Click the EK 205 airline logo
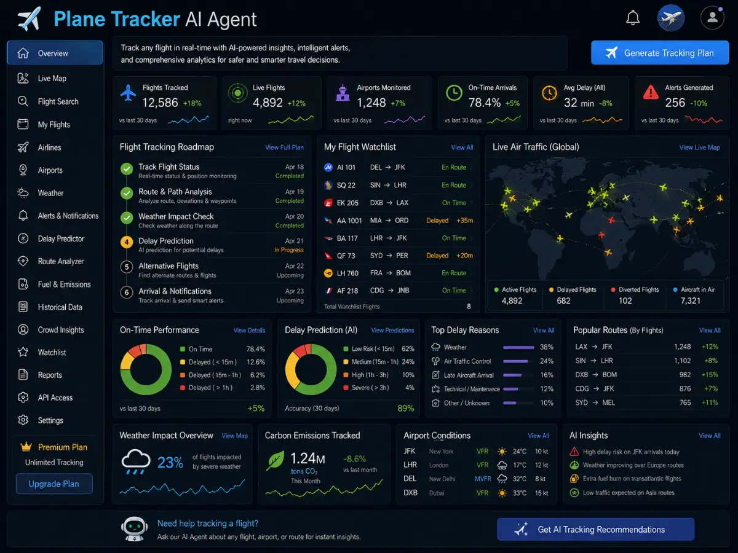 click(x=328, y=203)
